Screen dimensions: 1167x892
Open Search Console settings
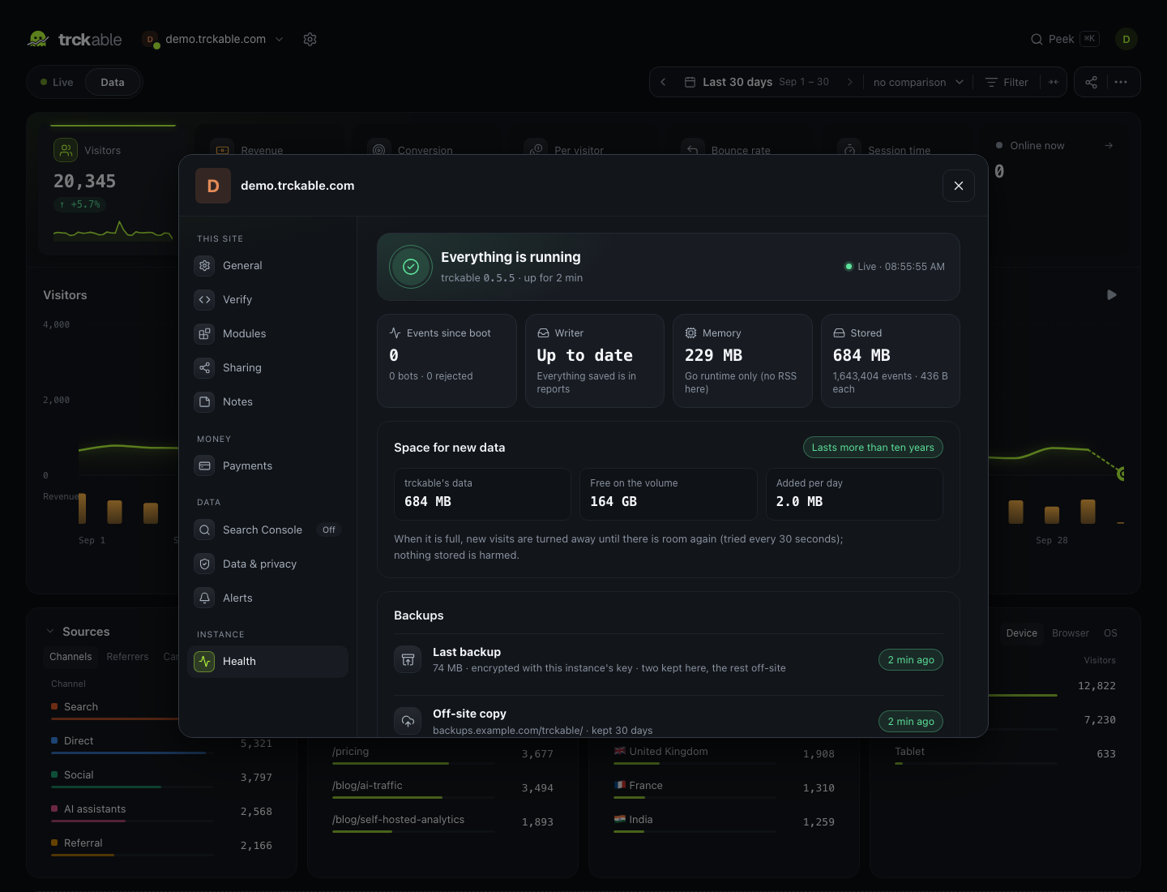point(268,530)
